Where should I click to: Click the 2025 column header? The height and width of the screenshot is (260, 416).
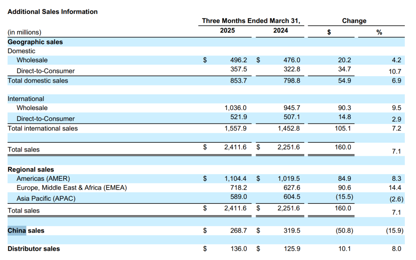pos(227,30)
